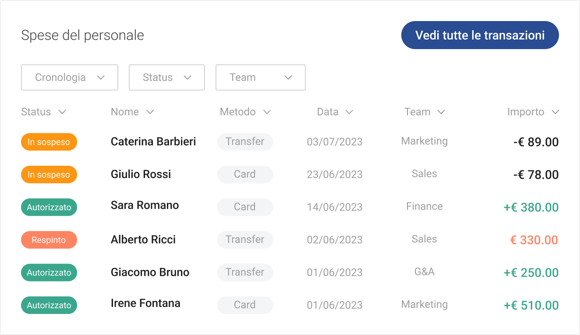Click Autorizzato badge next to Sara Romano

point(49,207)
